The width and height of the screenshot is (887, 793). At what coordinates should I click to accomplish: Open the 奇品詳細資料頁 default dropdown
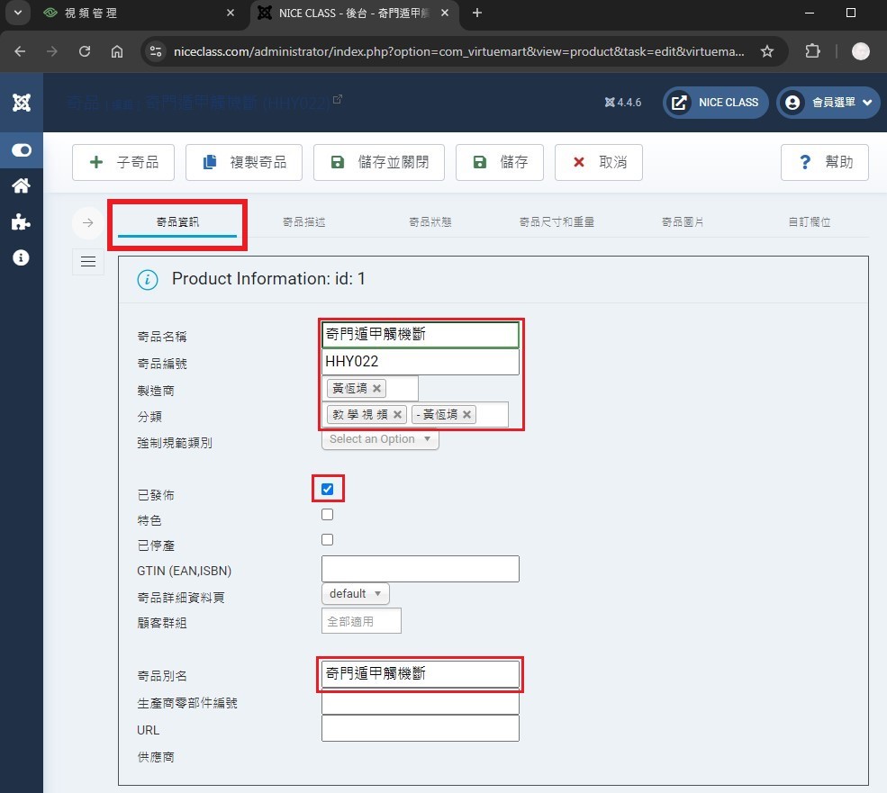pos(355,594)
